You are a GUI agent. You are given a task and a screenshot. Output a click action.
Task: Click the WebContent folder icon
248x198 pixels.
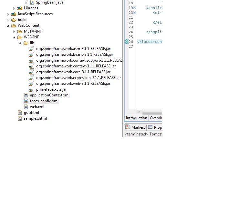click(14, 25)
